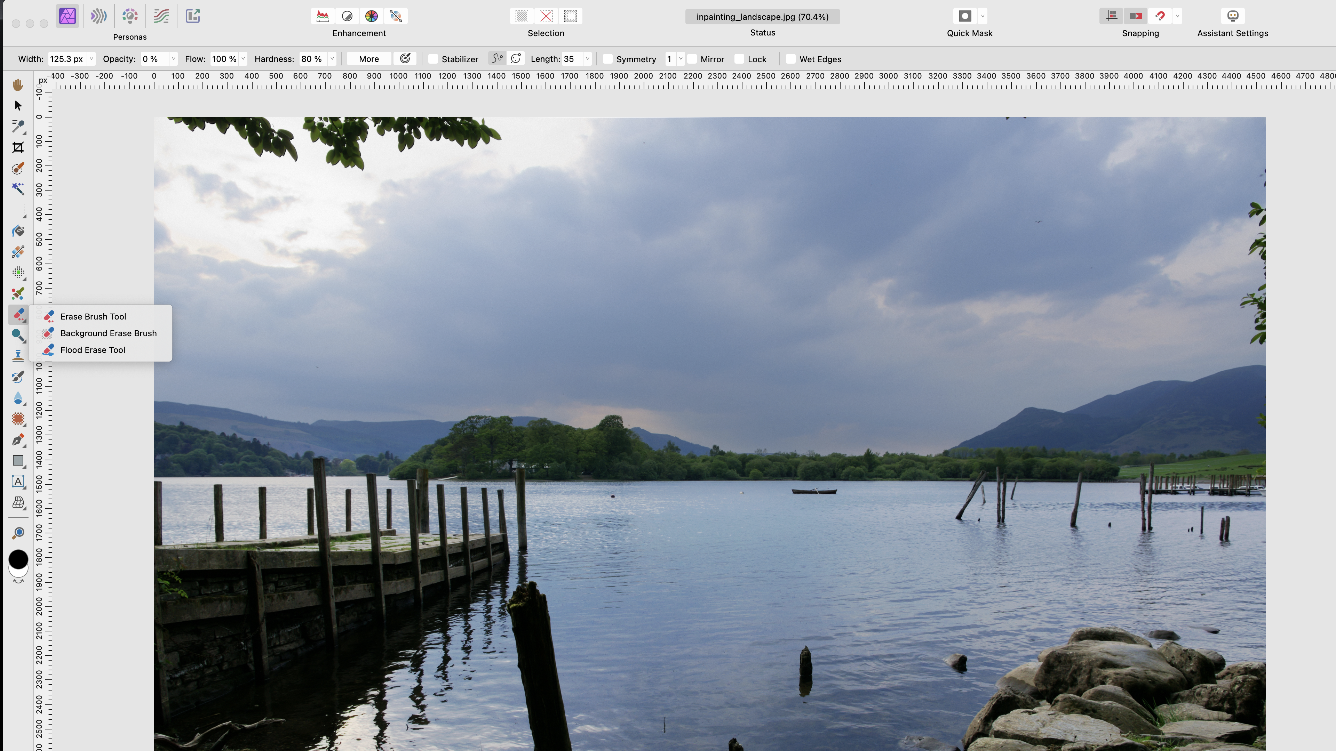Enable the Mirror checkbox
This screenshot has width=1336, height=751.
click(692, 59)
